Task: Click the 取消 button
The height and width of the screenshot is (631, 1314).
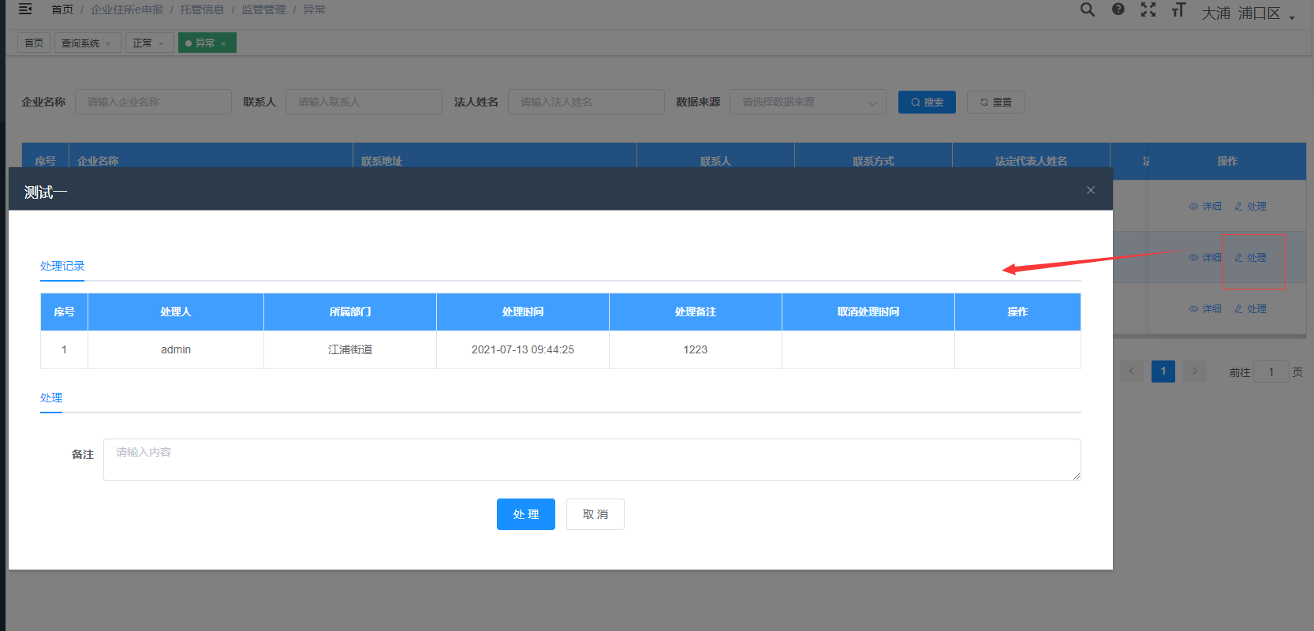Action: (x=595, y=514)
